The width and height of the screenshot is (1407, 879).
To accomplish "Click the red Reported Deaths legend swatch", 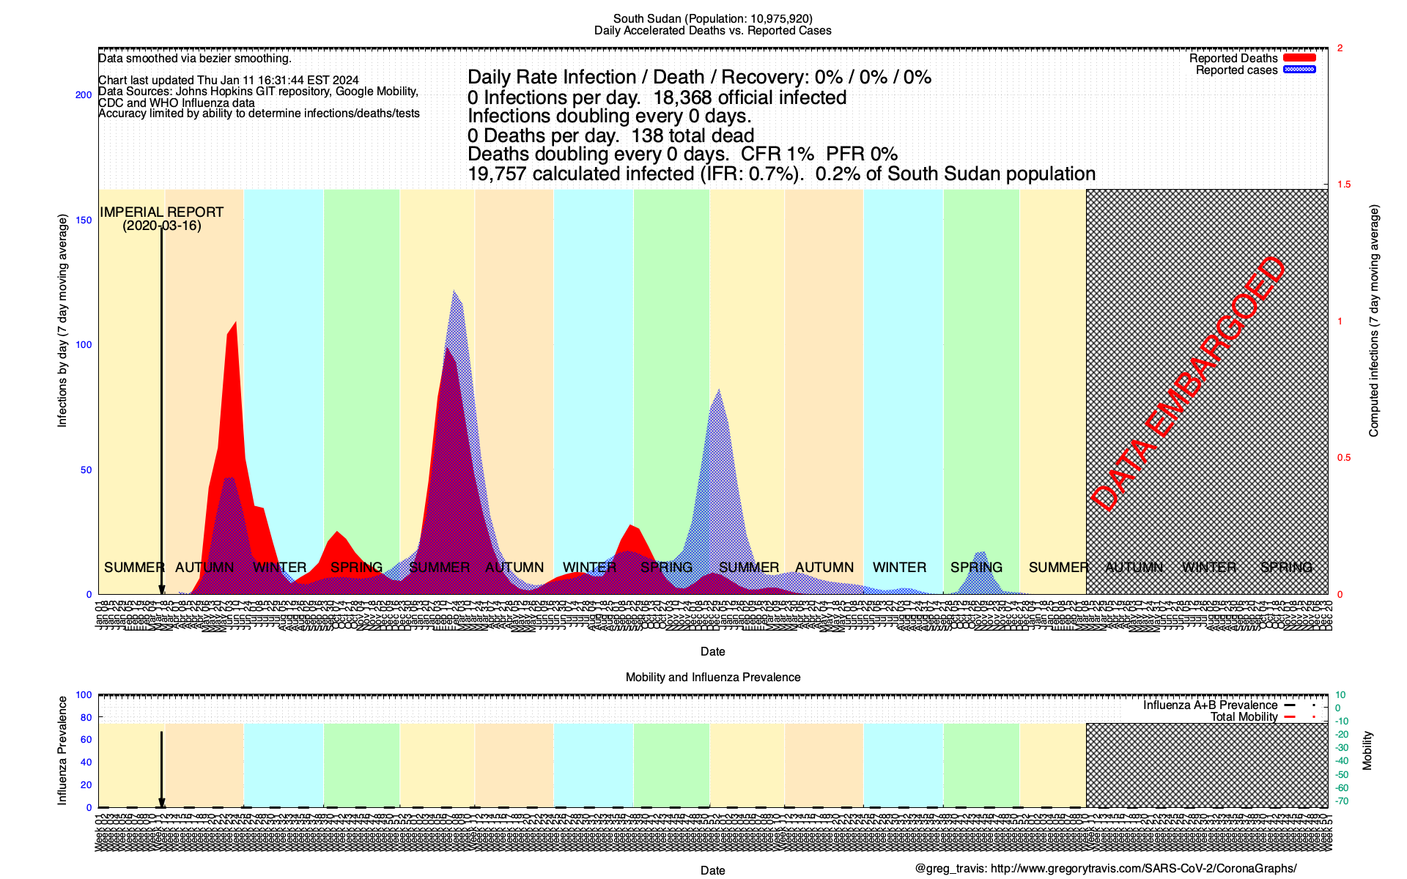I will pos(1299,58).
